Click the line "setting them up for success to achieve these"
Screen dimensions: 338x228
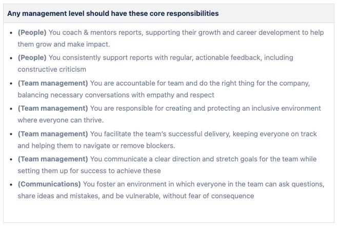click(89, 171)
